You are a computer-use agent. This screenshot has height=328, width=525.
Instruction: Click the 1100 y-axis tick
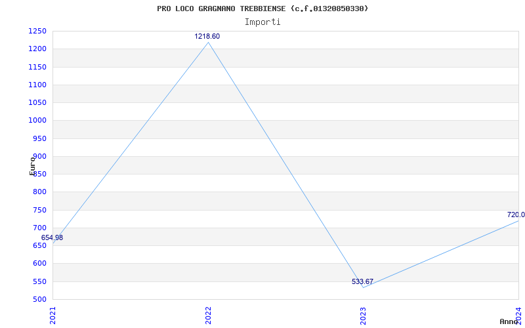(x=37, y=85)
